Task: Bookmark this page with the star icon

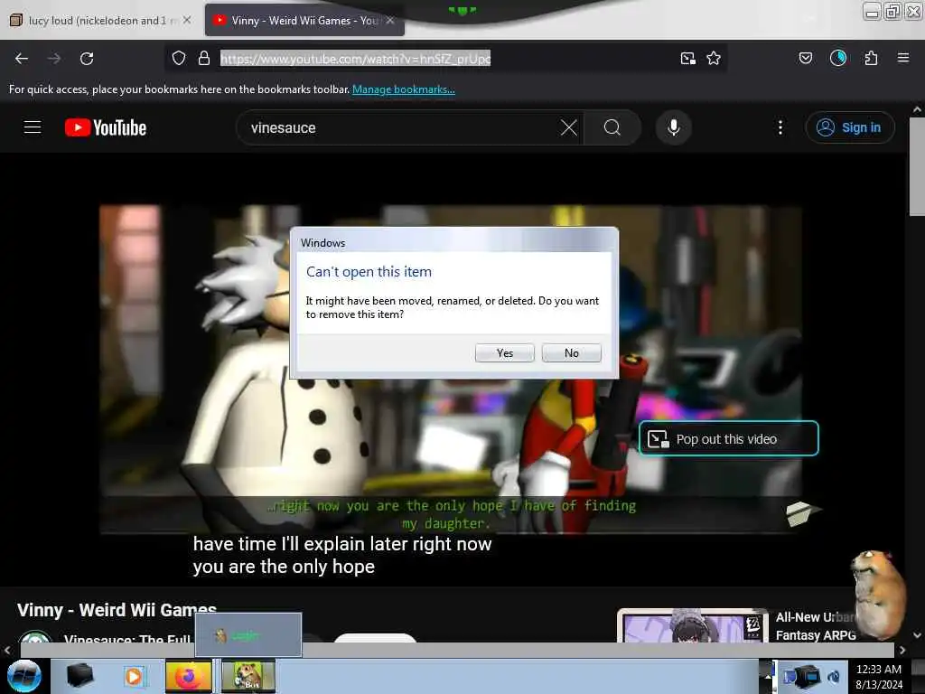Action: [714, 58]
